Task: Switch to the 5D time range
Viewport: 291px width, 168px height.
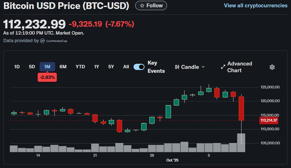Action: pyautogui.click(x=32, y=67)
